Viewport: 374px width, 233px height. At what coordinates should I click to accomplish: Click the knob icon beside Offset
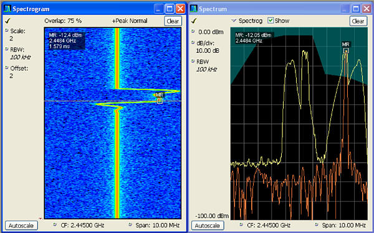(7, 68)
